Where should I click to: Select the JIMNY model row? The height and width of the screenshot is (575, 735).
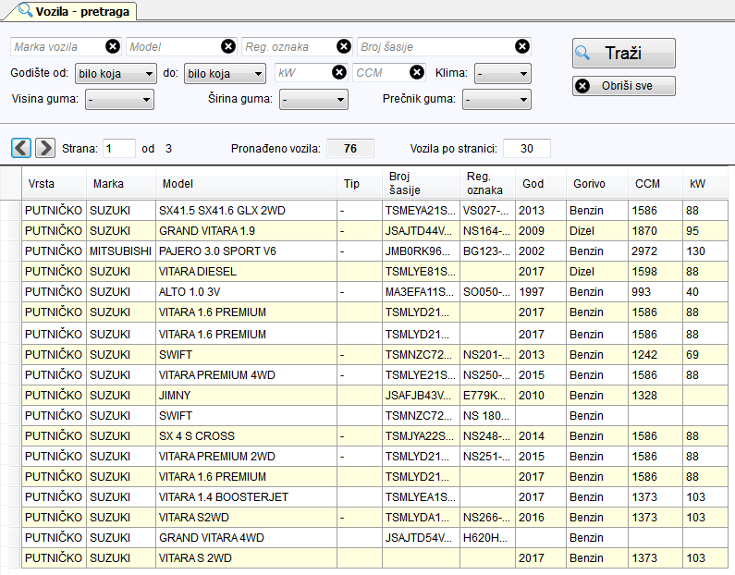click(x=374, y=395)
